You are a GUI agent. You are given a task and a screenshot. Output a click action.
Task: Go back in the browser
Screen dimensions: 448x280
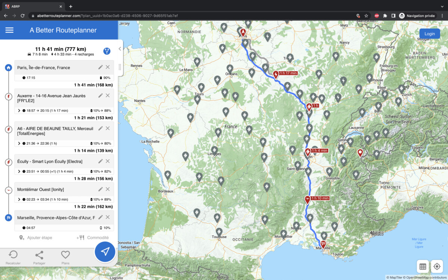point(6,16)
